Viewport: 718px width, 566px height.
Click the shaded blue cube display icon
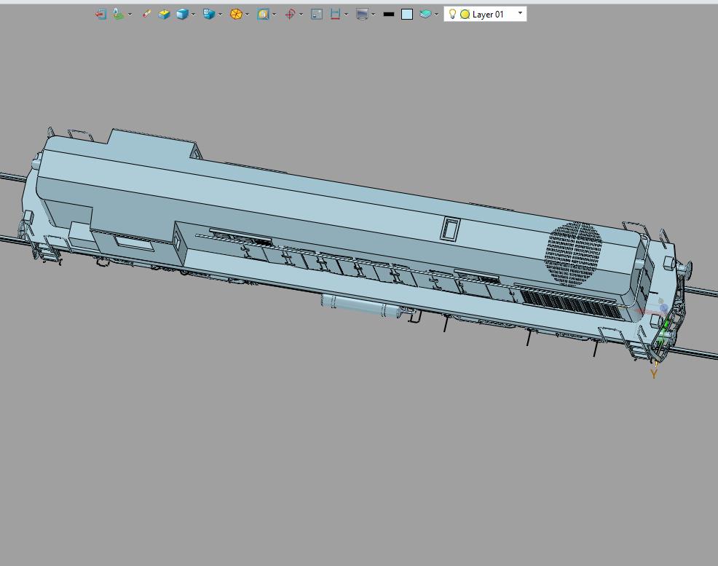click(182, 14)
